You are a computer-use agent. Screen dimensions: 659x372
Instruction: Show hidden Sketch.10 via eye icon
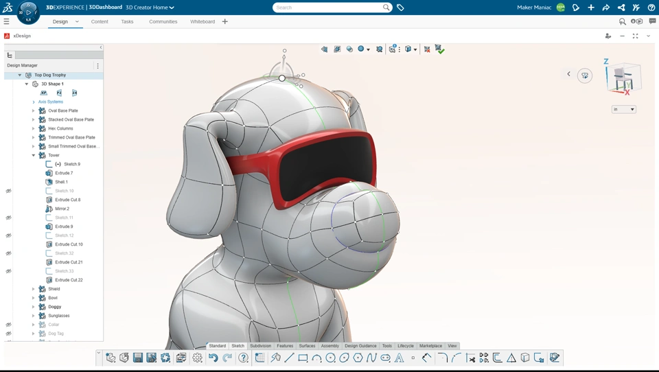(x=8, y=191)
